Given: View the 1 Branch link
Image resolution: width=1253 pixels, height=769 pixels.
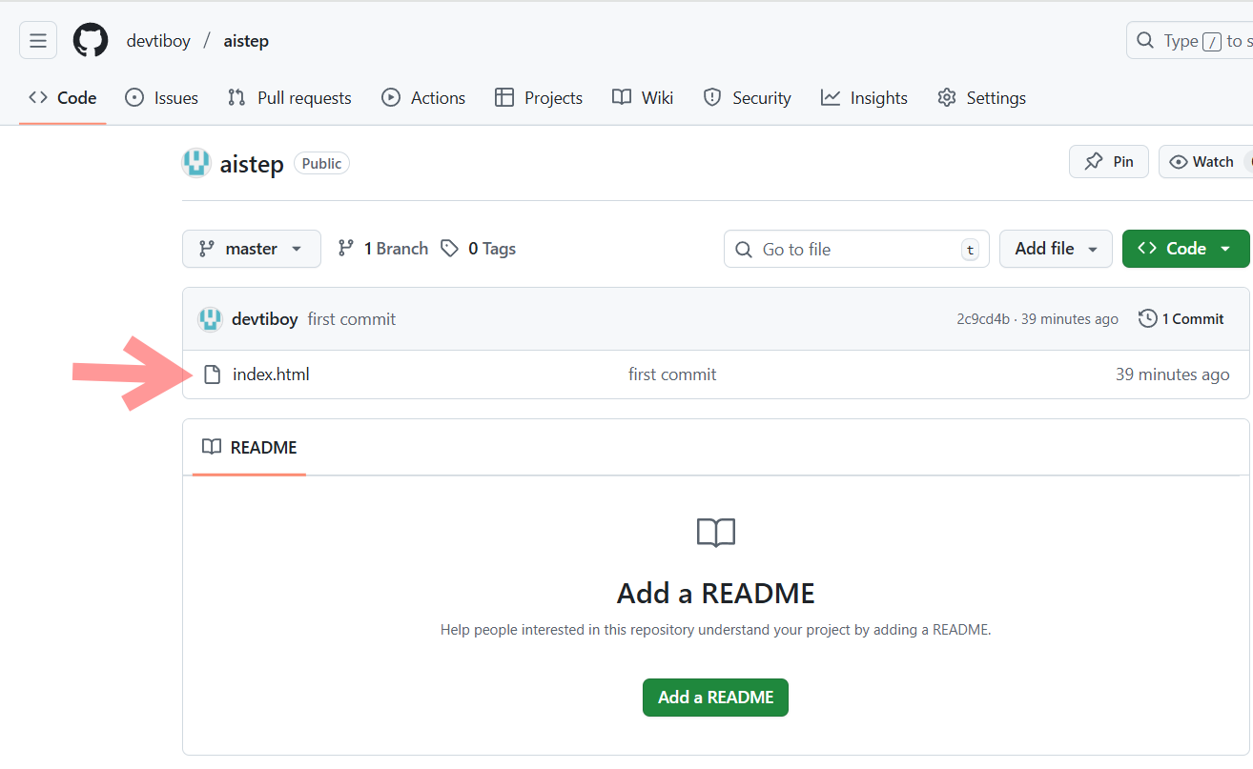Looking at the screenshot, I should 383,249.
